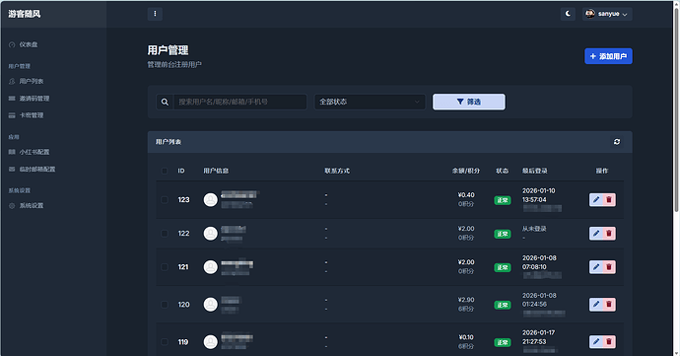680x356 pixels.
Task: Click the 用户列表 sidebar icon
Action: click(x=12, y=82)
